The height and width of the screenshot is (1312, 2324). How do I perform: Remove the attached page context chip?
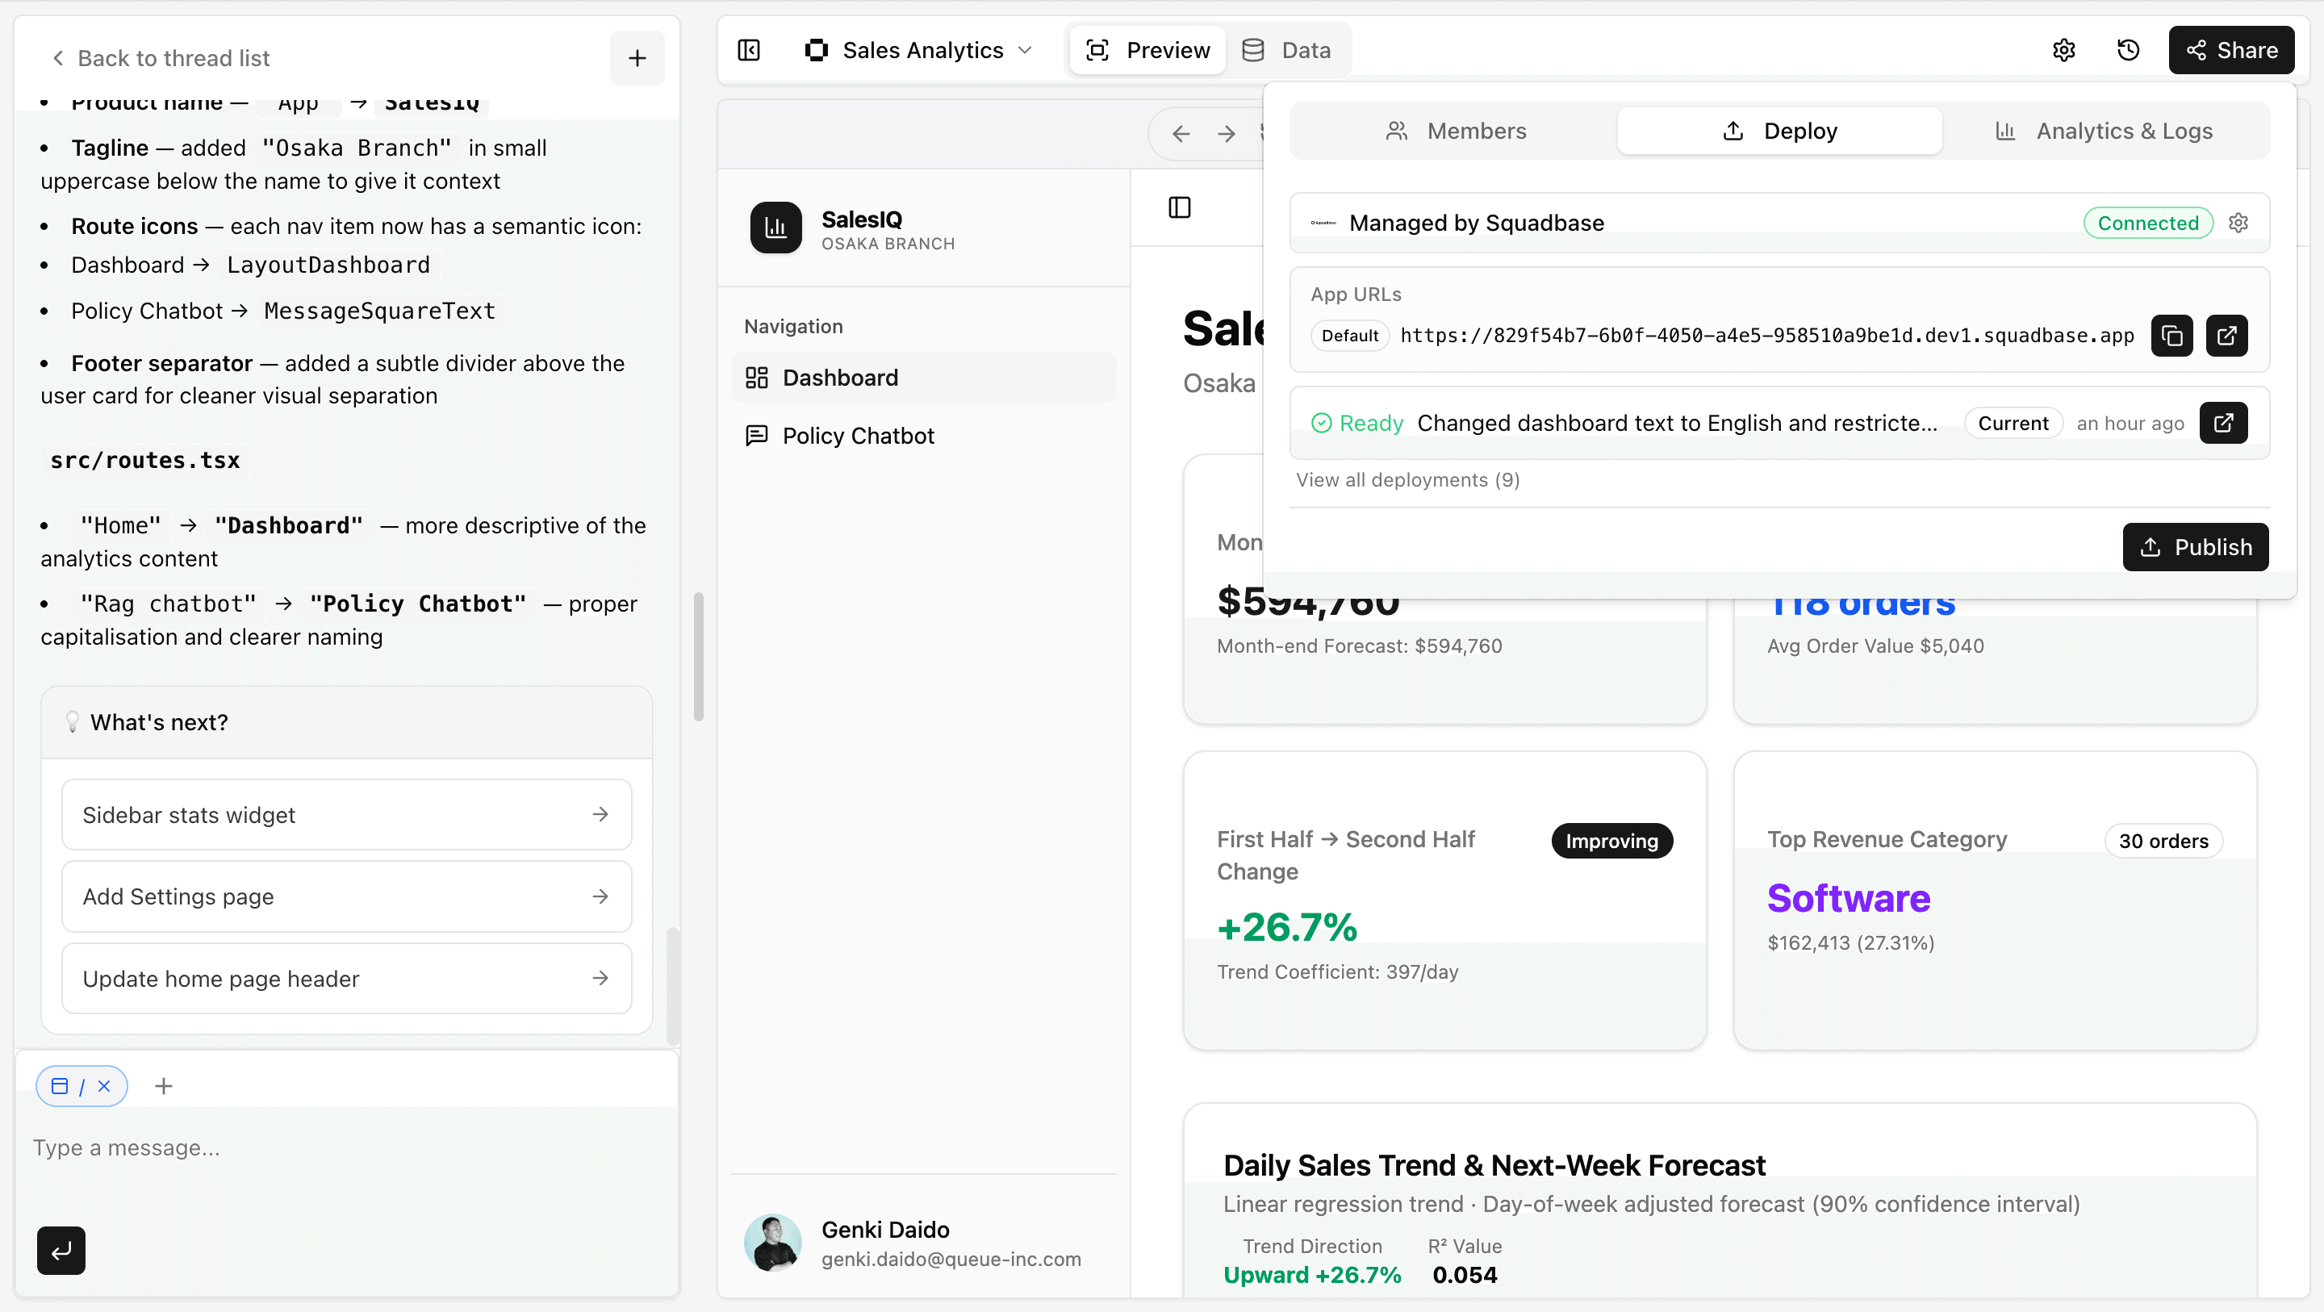coord(105,1085)
